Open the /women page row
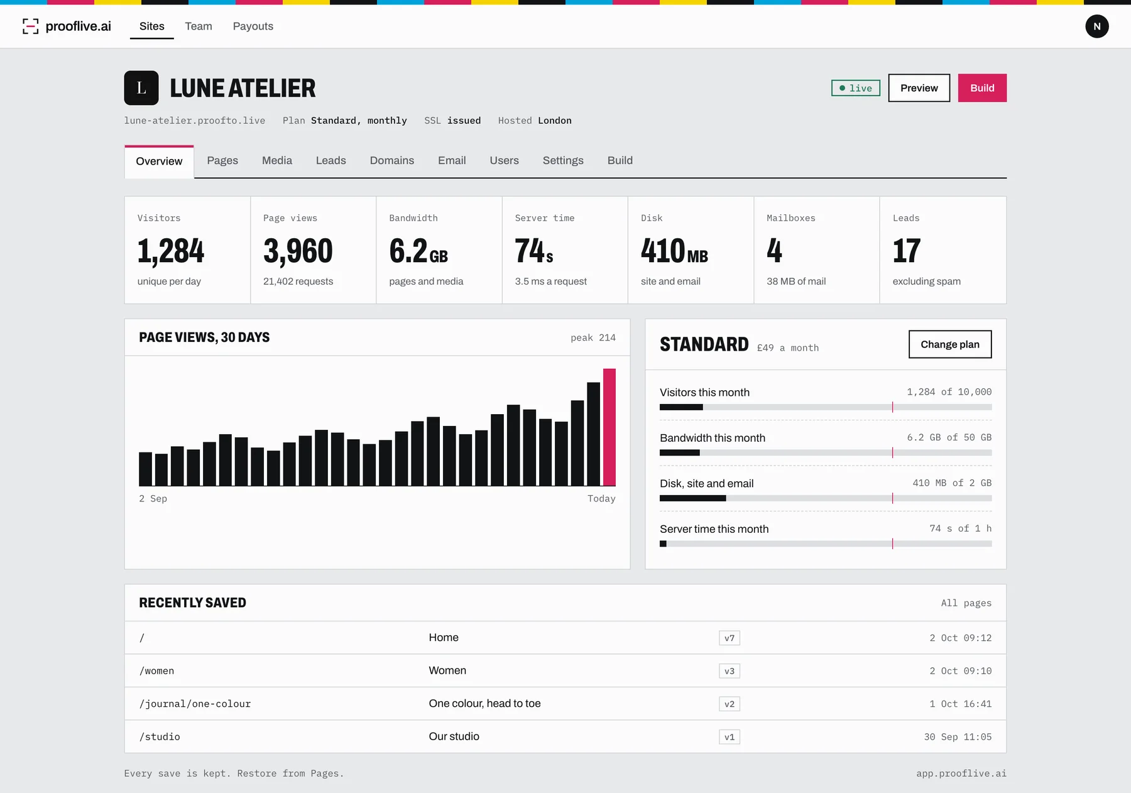Image resolution: width=1131 pixels, height=793 pixels. [565, 671]
